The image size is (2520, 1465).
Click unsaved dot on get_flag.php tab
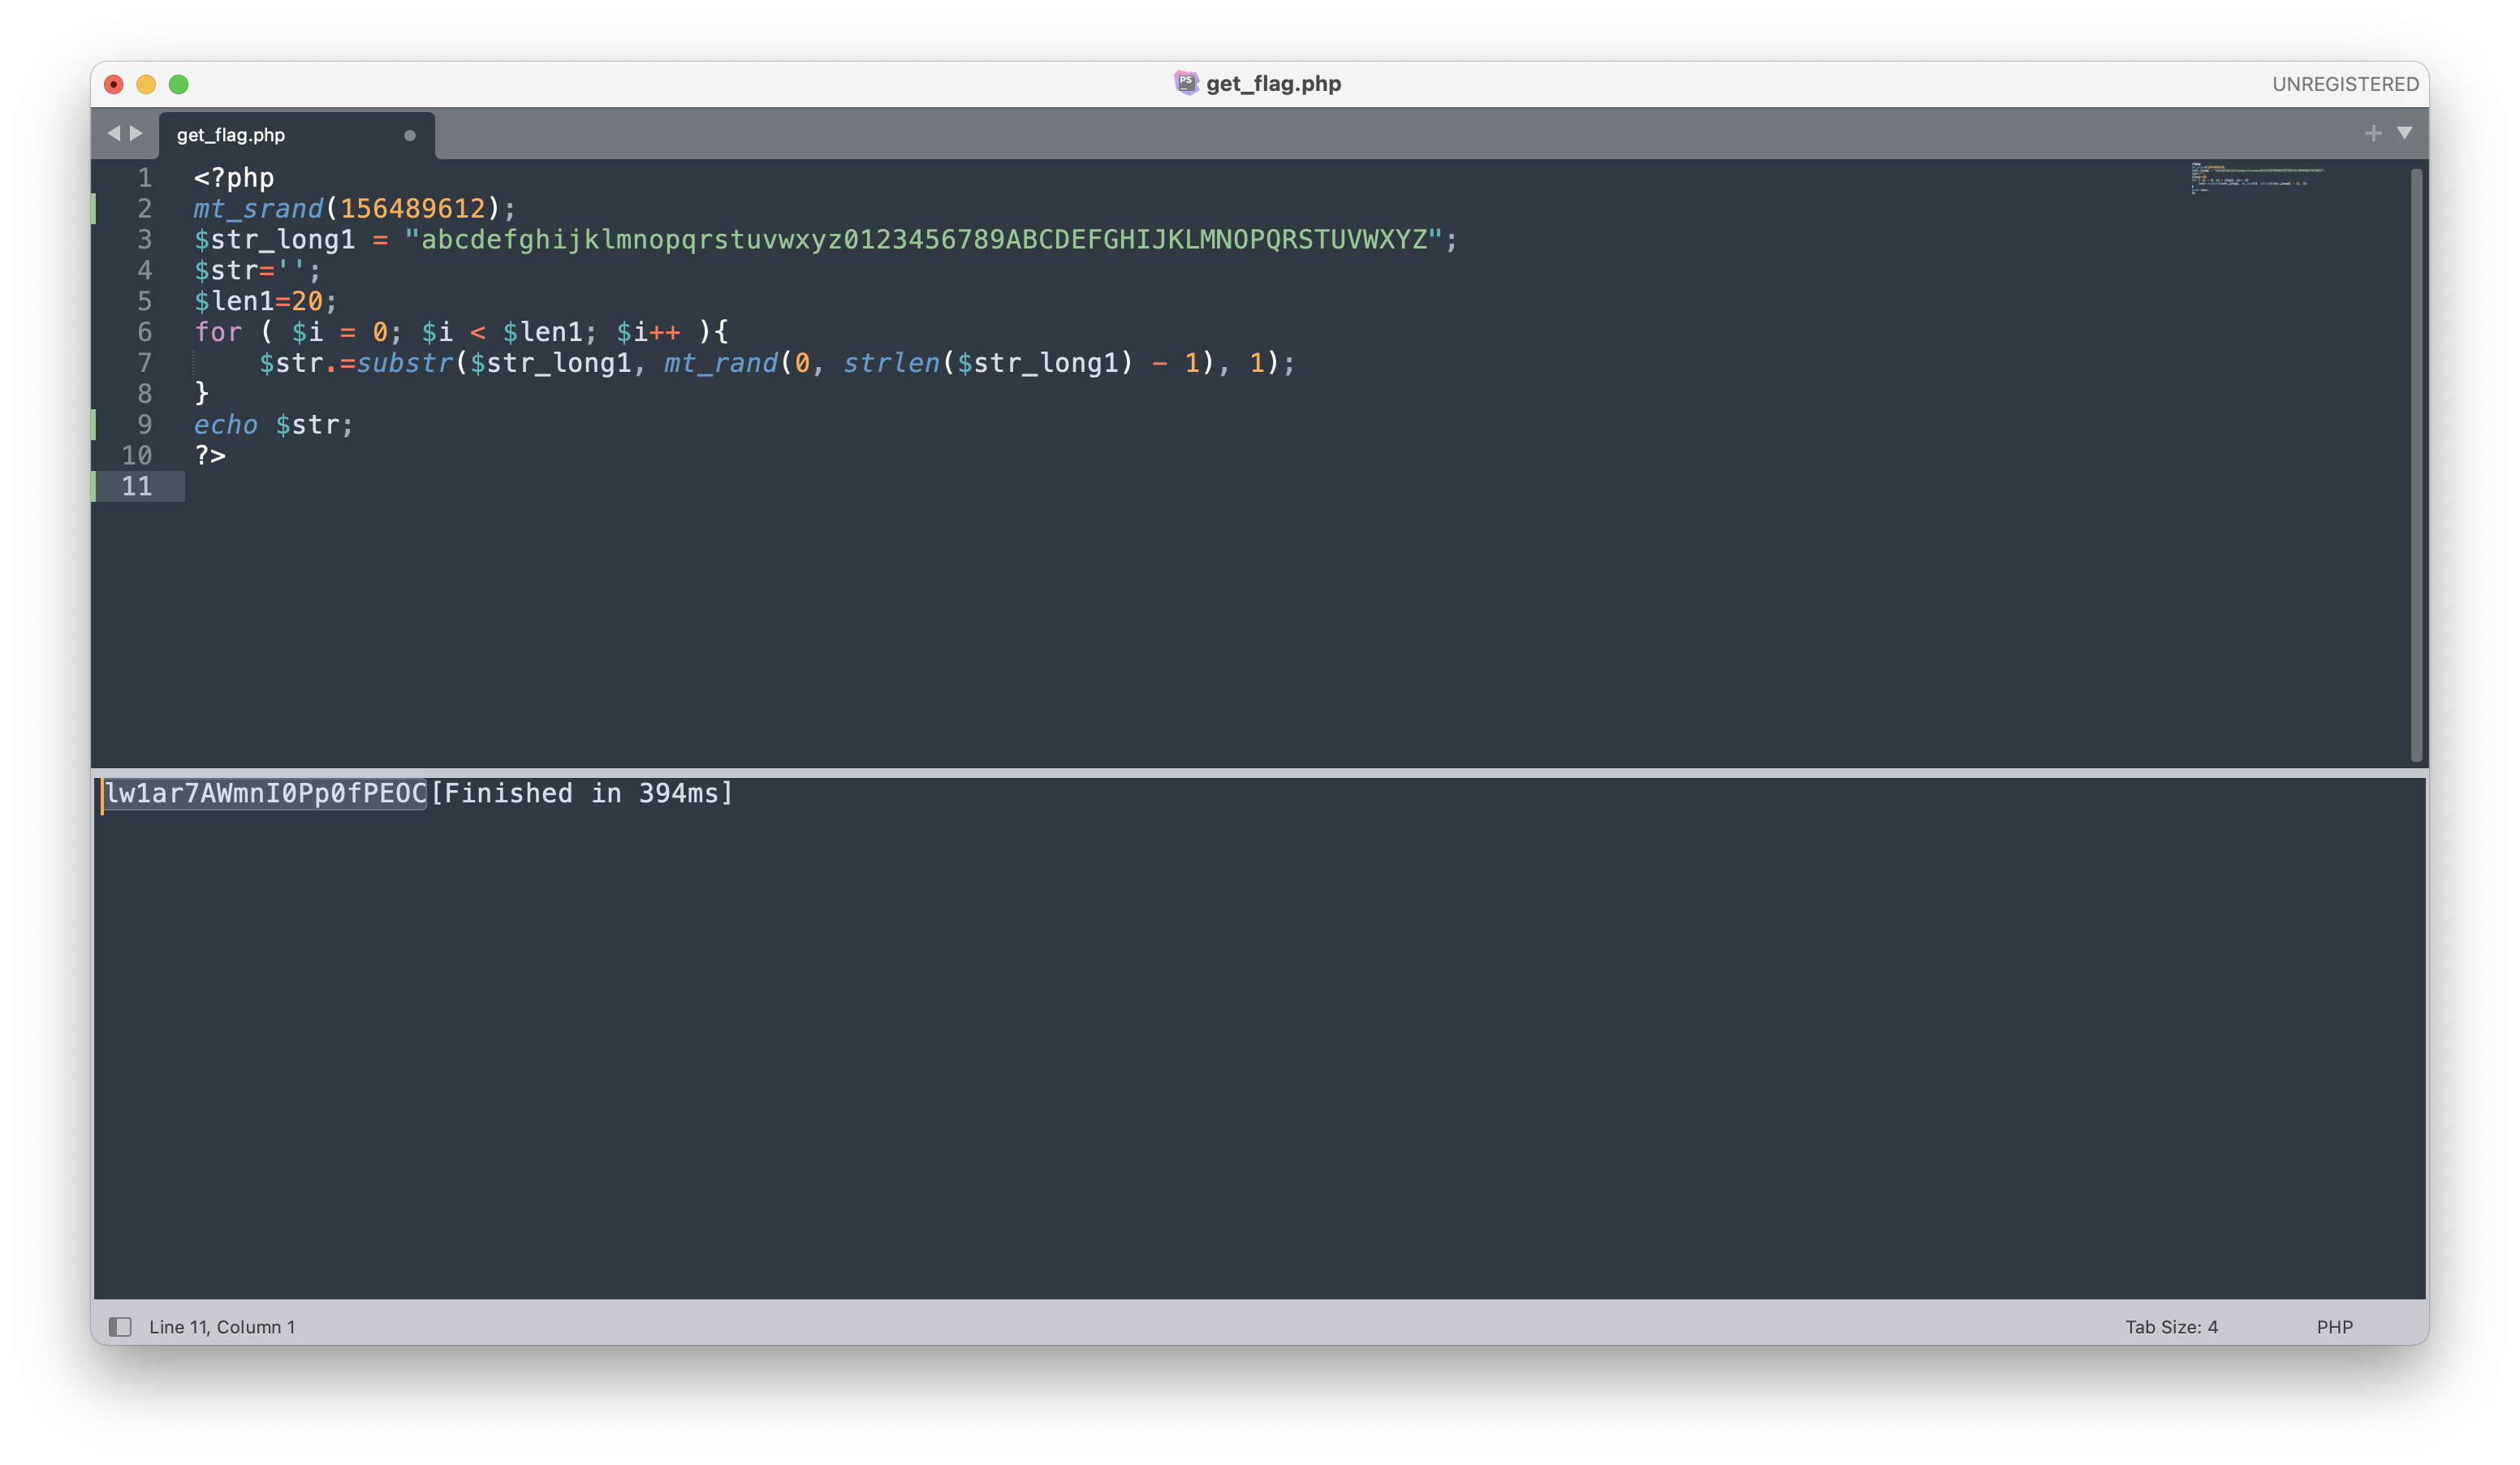tap(409, 135)
